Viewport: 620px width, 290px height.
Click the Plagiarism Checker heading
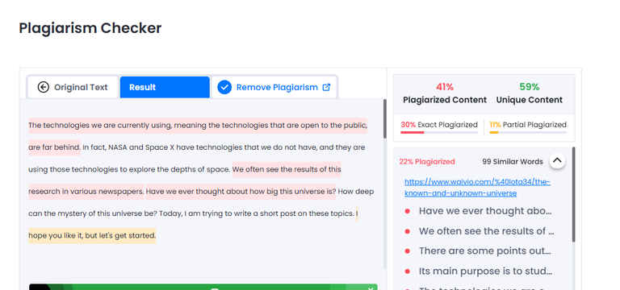click(x=90, y=28)
